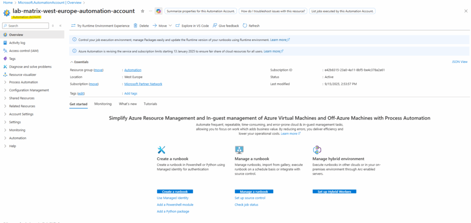Click the Explore in VS Code icon

coord(178,26)
